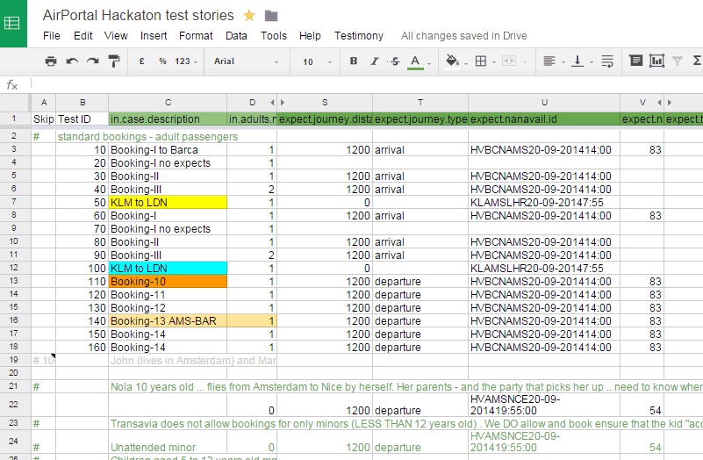The image size is (703, 460).
Task: Select the cyan KLM to LDN cell
Action: 168,268
